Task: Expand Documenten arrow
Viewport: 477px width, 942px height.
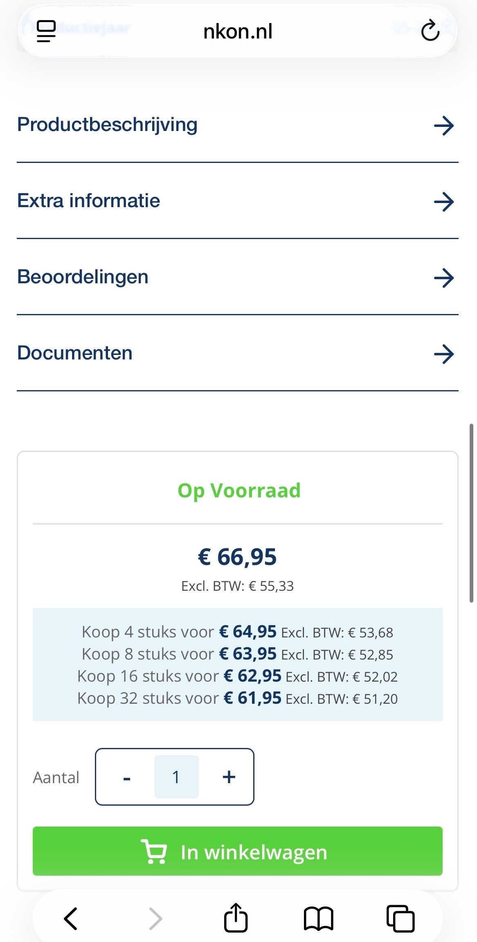Action: (x=444, y=354)
